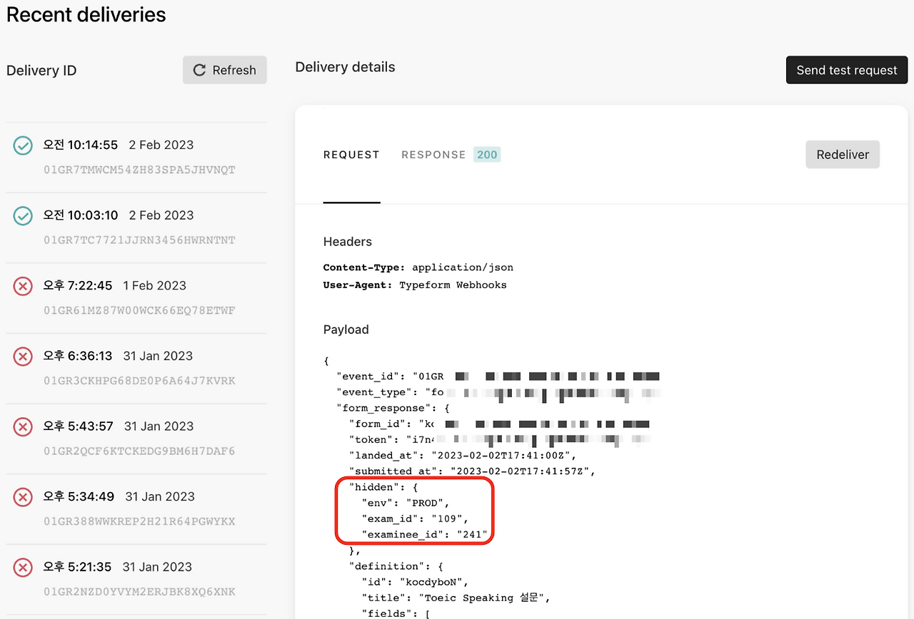
Task: Click the "env": "PROD" line
Action: pos(406,503)
